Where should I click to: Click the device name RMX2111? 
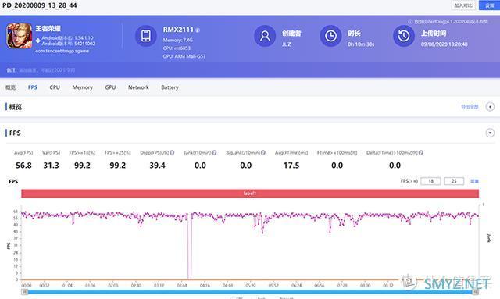[178, 30]
